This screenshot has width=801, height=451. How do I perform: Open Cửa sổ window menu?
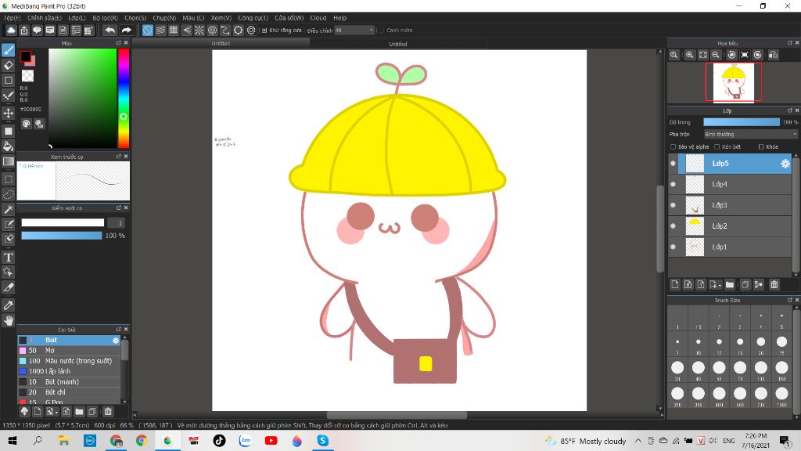tap(289, 18)
